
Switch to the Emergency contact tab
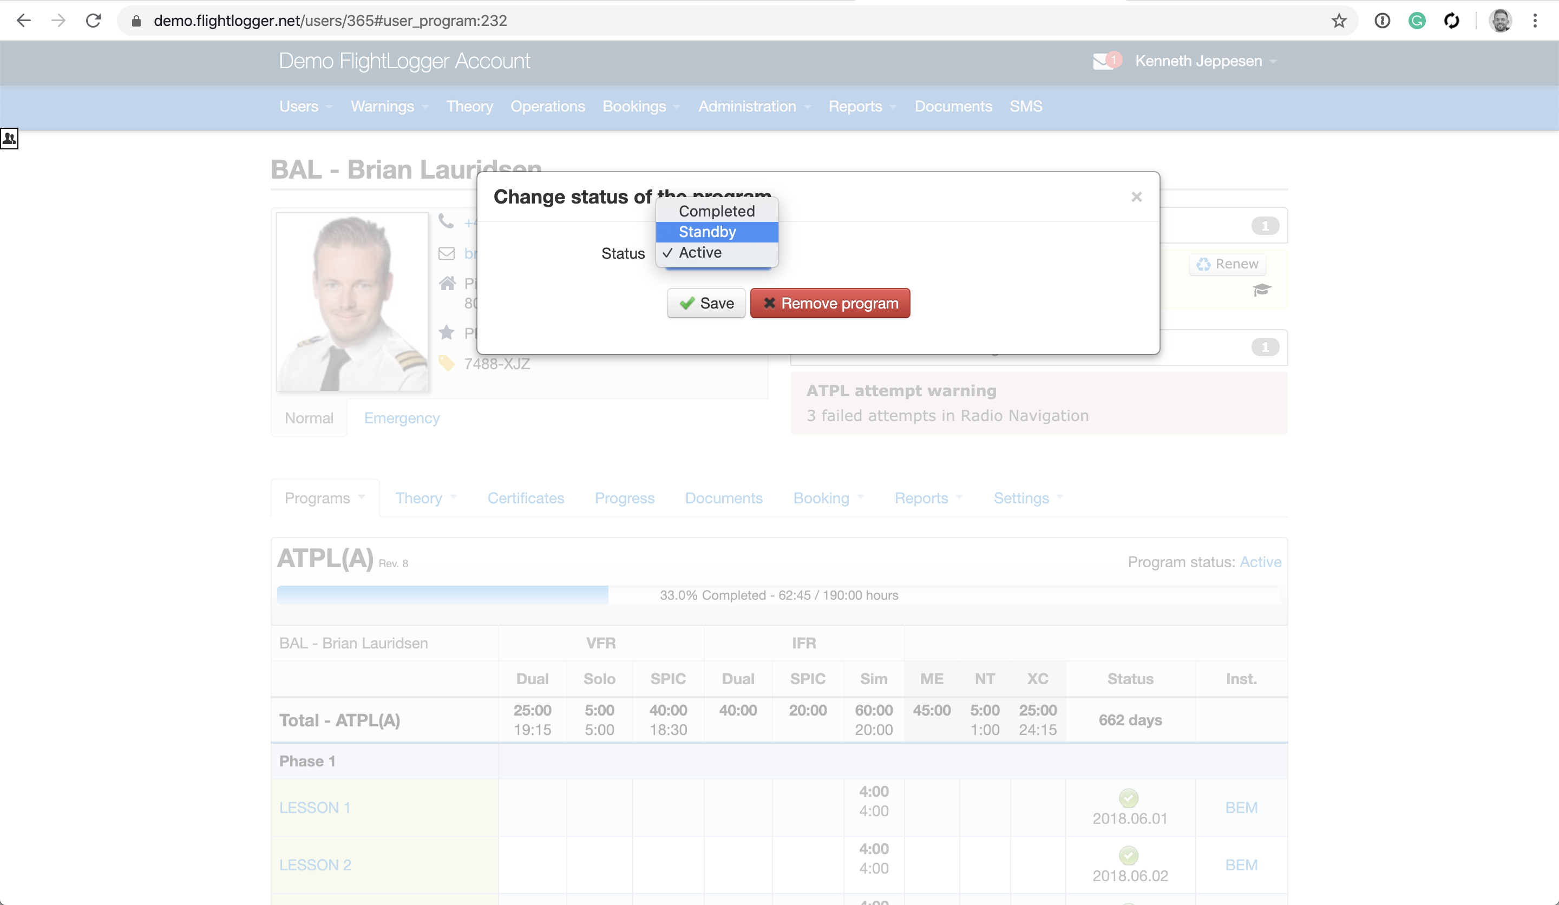pyautogui.click(x=402, y=418)
